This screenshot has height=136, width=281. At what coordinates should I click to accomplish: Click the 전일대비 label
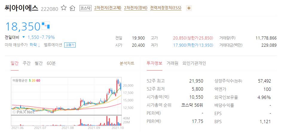pos(12,37)
